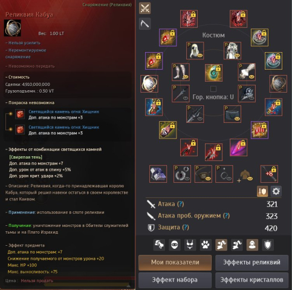This screenshot has width=292, height=290.
Task: Click the Эффекты кристаллов button
Action: point(251,280)
